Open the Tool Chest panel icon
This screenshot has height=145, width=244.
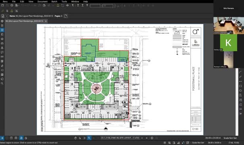pos(2,43)
